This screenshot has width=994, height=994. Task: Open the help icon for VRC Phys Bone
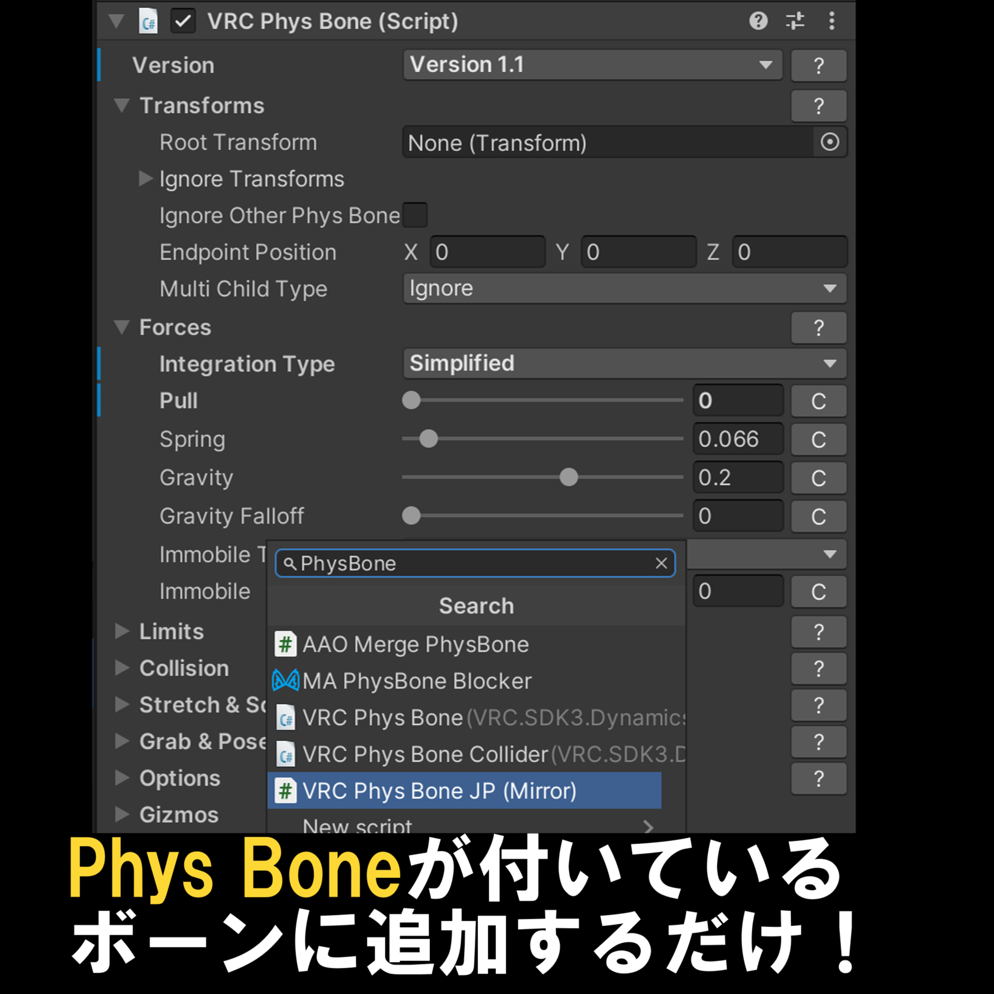point(759,21)
